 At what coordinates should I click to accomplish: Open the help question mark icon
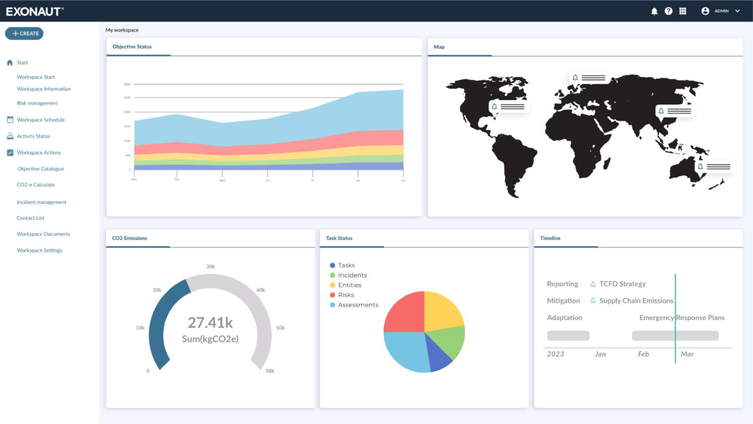(669, 11)
